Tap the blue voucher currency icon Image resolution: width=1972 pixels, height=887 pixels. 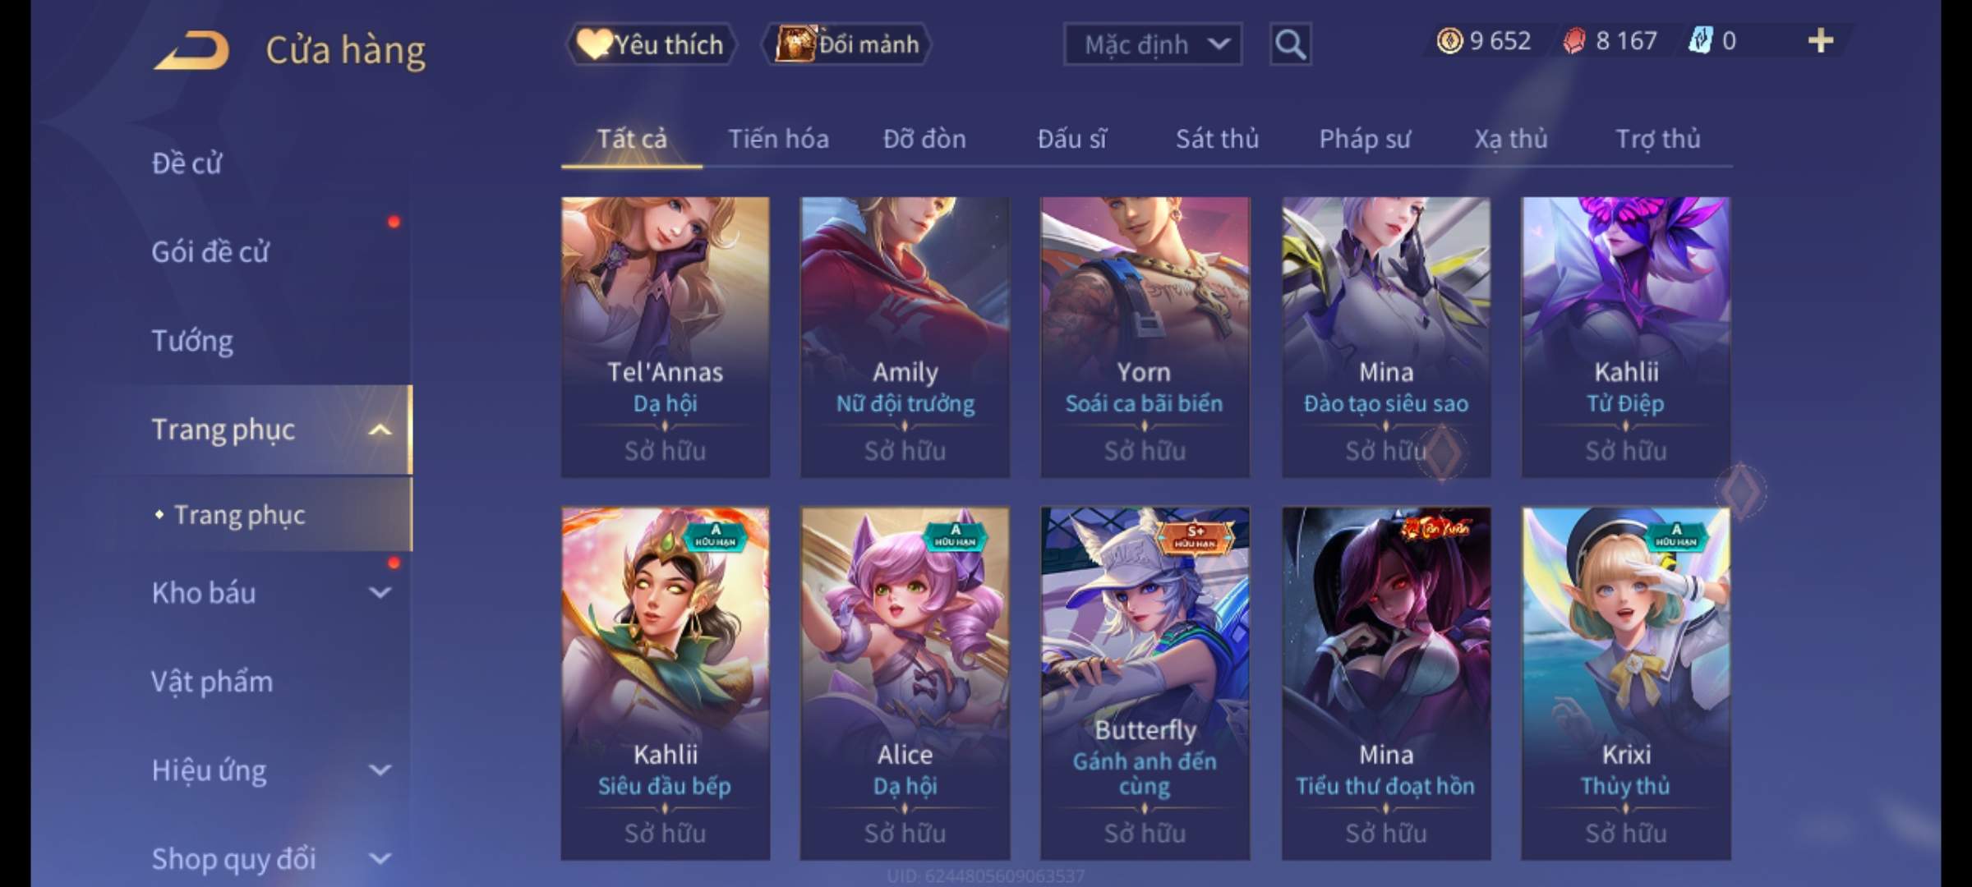(1700, 41)
